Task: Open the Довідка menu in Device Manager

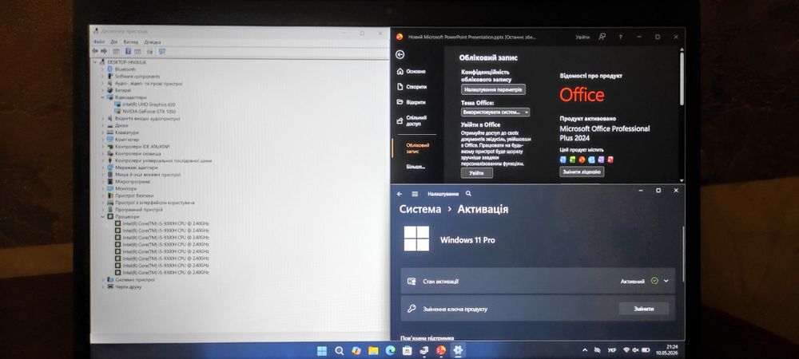Action: point(153,41)
